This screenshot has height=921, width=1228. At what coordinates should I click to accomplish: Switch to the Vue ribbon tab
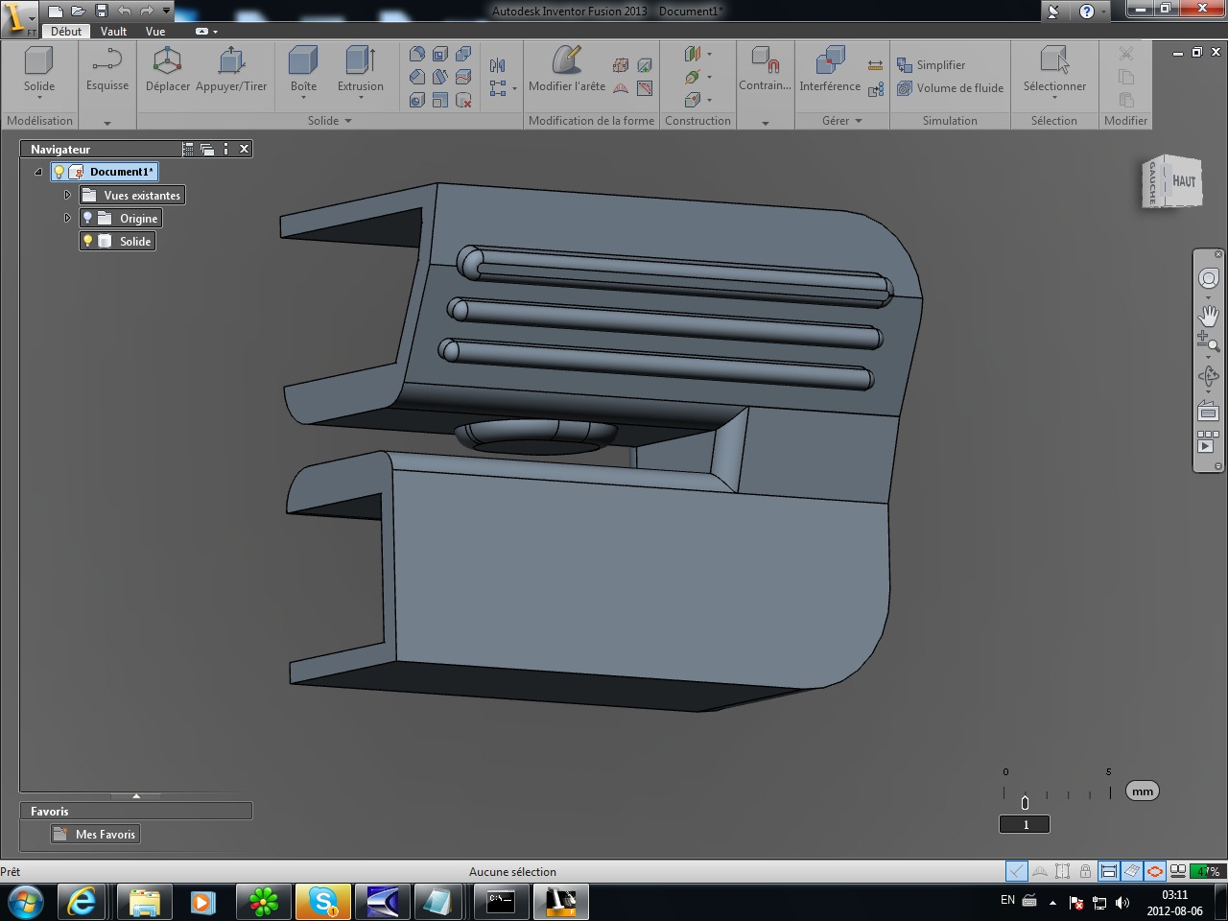[155, 32]
